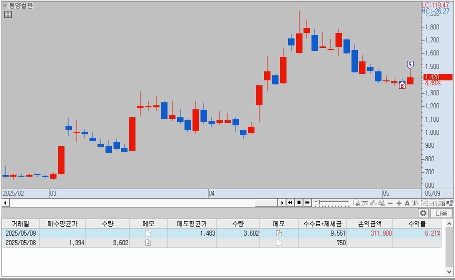Click the 2025/02 date axis label
The width and height of the screenshot is (455, 280).
click(x=13, y=193)
